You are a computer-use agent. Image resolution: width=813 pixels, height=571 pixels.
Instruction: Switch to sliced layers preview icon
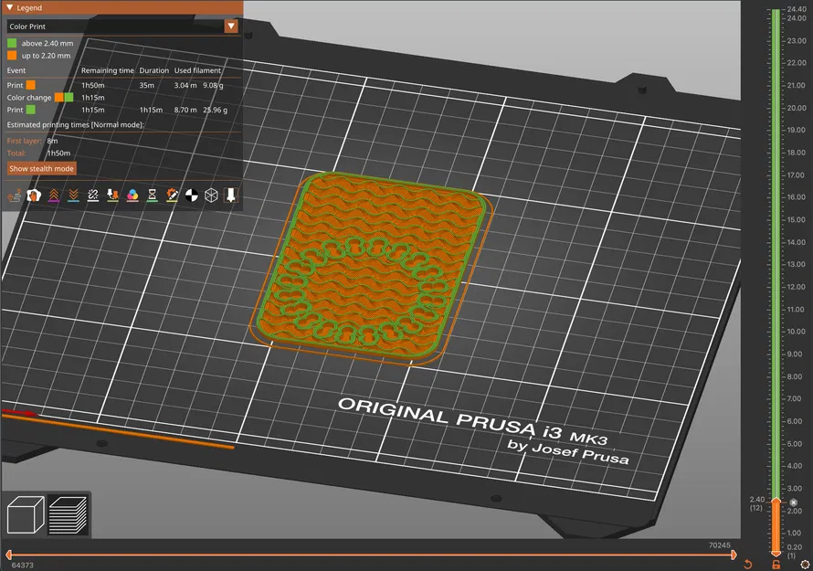[68, 514]
